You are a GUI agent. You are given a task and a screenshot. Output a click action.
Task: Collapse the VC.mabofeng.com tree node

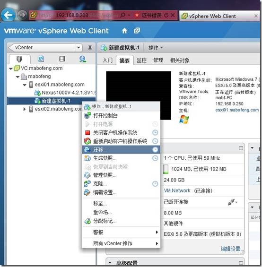coord(11,69)
